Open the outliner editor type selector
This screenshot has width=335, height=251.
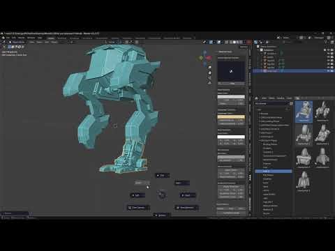[256, 42]
